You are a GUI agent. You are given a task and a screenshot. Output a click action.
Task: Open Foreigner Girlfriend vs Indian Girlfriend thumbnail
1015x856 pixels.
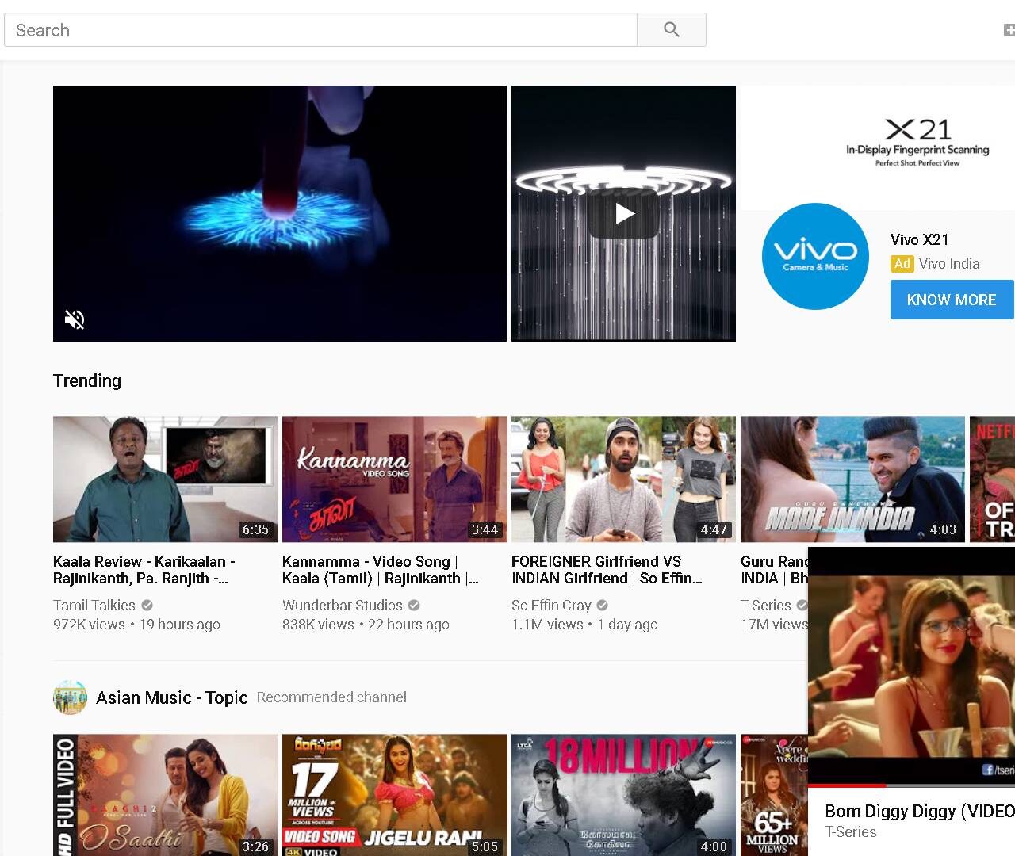click(623, 480)
